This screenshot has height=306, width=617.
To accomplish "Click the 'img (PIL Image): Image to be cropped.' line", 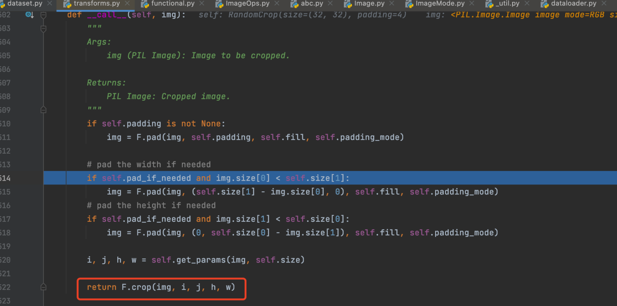I will (x=198, y=55).
